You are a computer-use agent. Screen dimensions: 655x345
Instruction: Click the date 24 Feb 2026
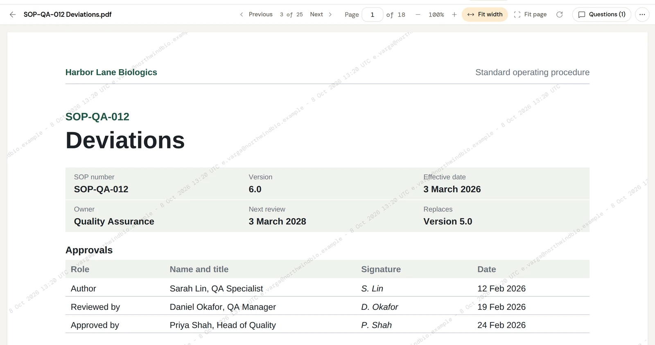tap(501, 325)
